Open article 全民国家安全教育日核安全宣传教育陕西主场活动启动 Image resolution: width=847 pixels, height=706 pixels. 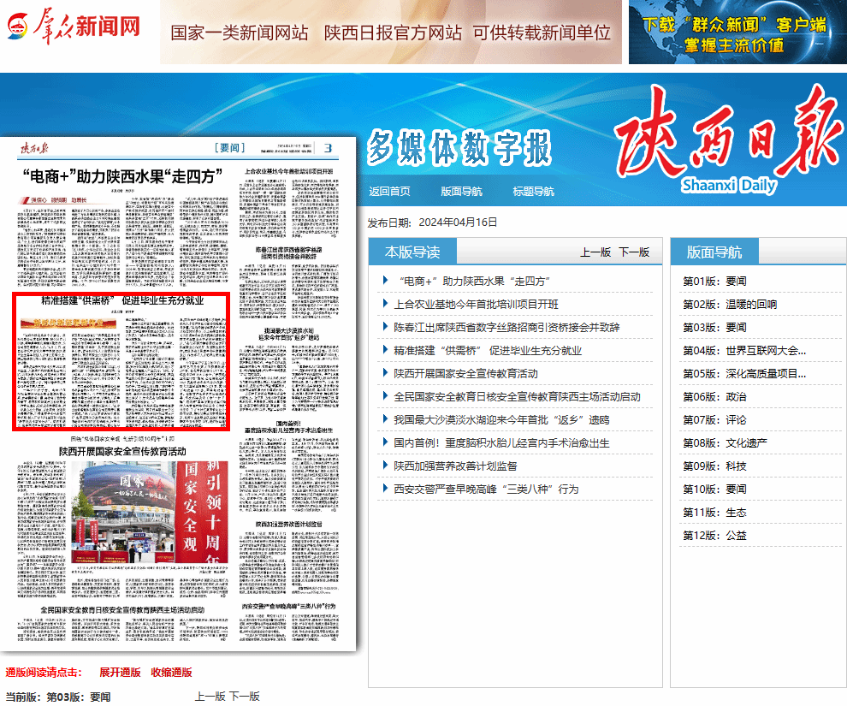517,396
